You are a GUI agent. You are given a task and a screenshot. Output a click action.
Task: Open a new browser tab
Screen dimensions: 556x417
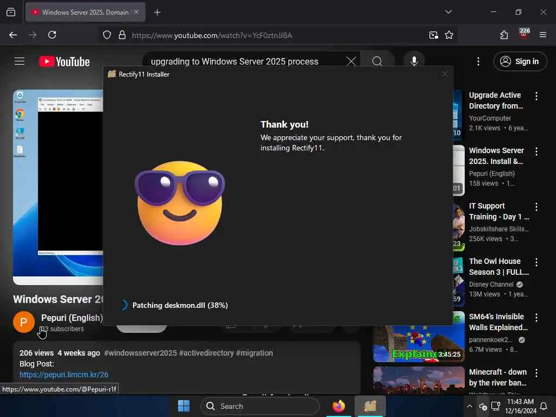pyautogui.click(x=157, y=12)
